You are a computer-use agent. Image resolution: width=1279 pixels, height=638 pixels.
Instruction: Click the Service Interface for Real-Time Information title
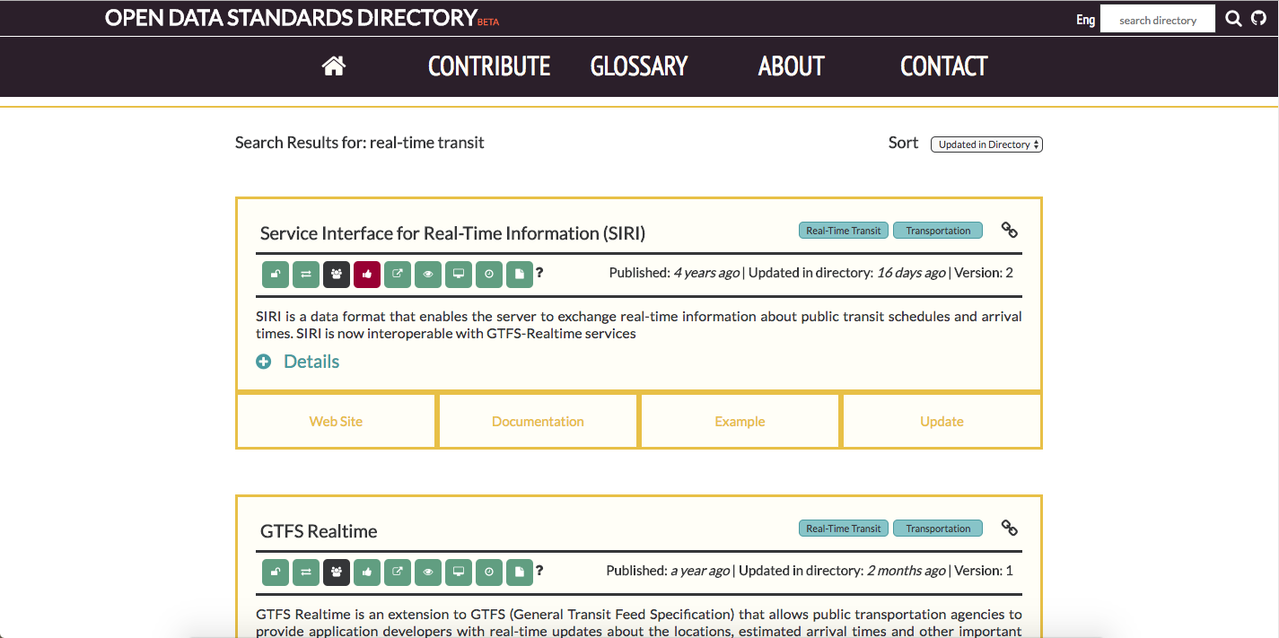tap(452, 233)
